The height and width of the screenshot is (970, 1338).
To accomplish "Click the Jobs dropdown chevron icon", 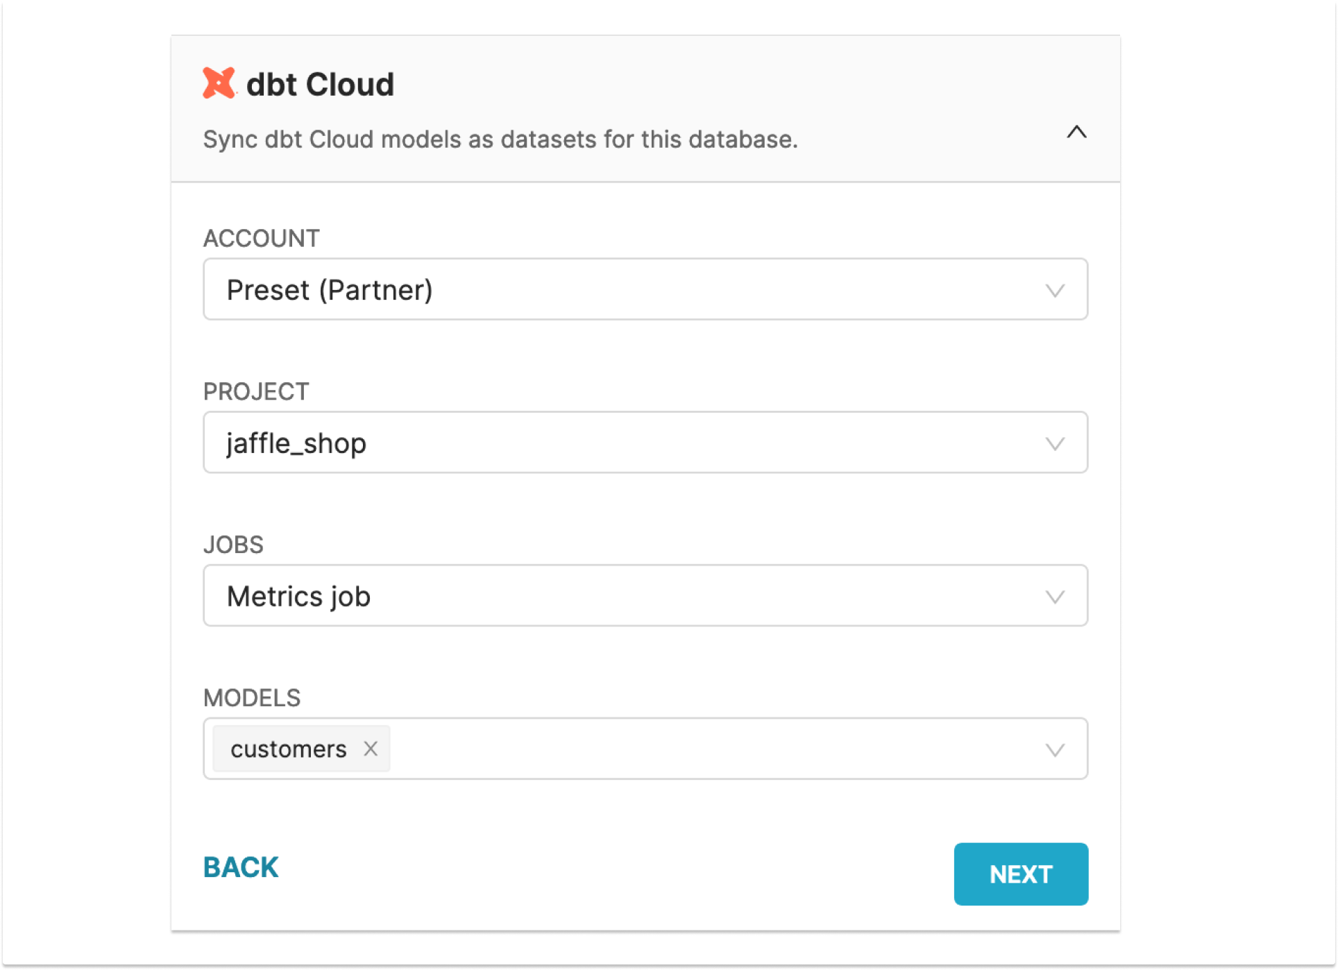I will coord(1055,595).
